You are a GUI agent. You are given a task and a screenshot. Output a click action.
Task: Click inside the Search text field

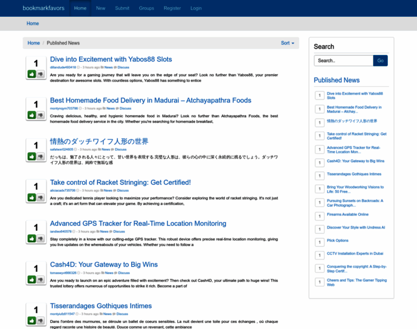pyautogui.click(x=343, y=61)
